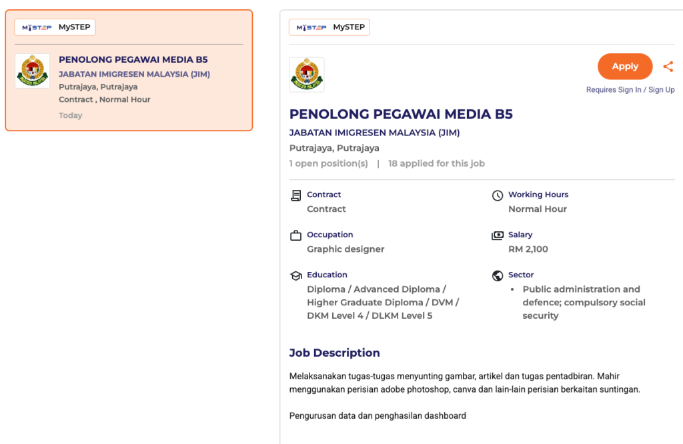Click the main Penolong Pegawai Media B5 heading
This screenshot has height=444, width=683.
pyautogui.click(x=401, y=114)
